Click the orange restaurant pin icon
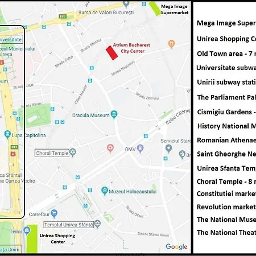Screen dimensions: 256x256 [x=171, y=44]
